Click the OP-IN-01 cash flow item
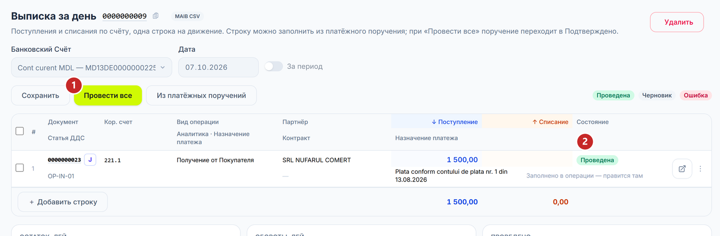This screenshot has width=720, height=236. tap(61, 176)
